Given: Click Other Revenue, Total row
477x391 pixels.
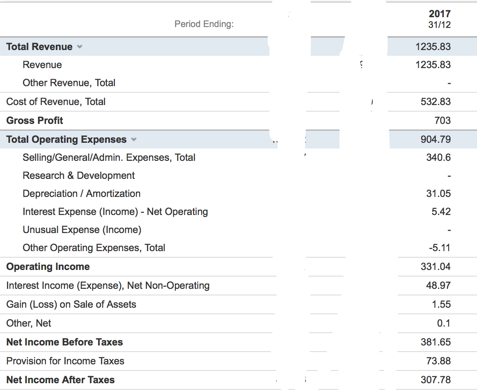Looking at the screenshot, I should (x=69, y=82).
